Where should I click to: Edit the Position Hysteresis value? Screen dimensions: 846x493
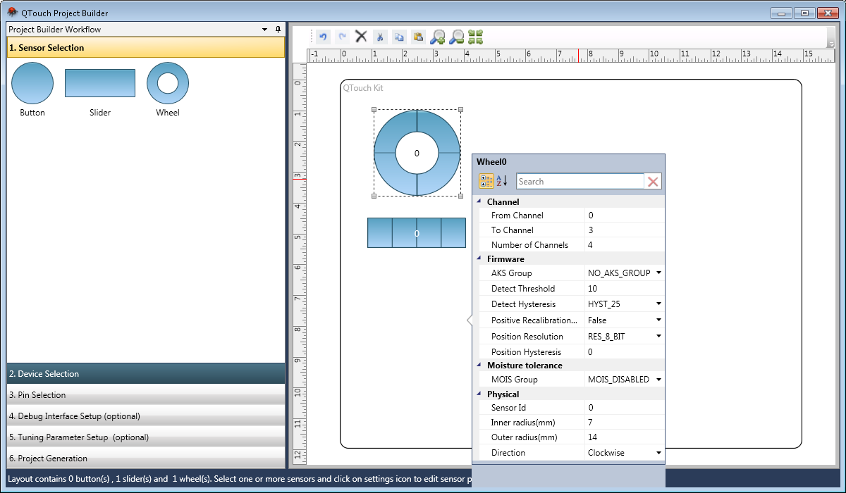coord(624,352)
